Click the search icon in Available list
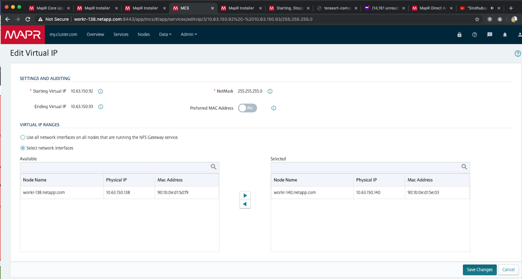This screenshot has height=279, width=522. point(214,167)
